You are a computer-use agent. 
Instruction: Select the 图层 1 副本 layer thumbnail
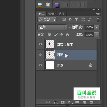[50, 44]
